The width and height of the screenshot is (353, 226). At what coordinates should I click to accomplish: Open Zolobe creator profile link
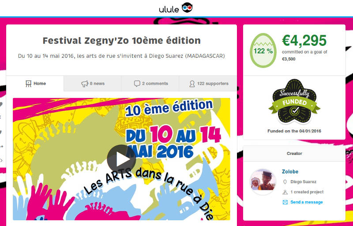(x=290, y=172)
